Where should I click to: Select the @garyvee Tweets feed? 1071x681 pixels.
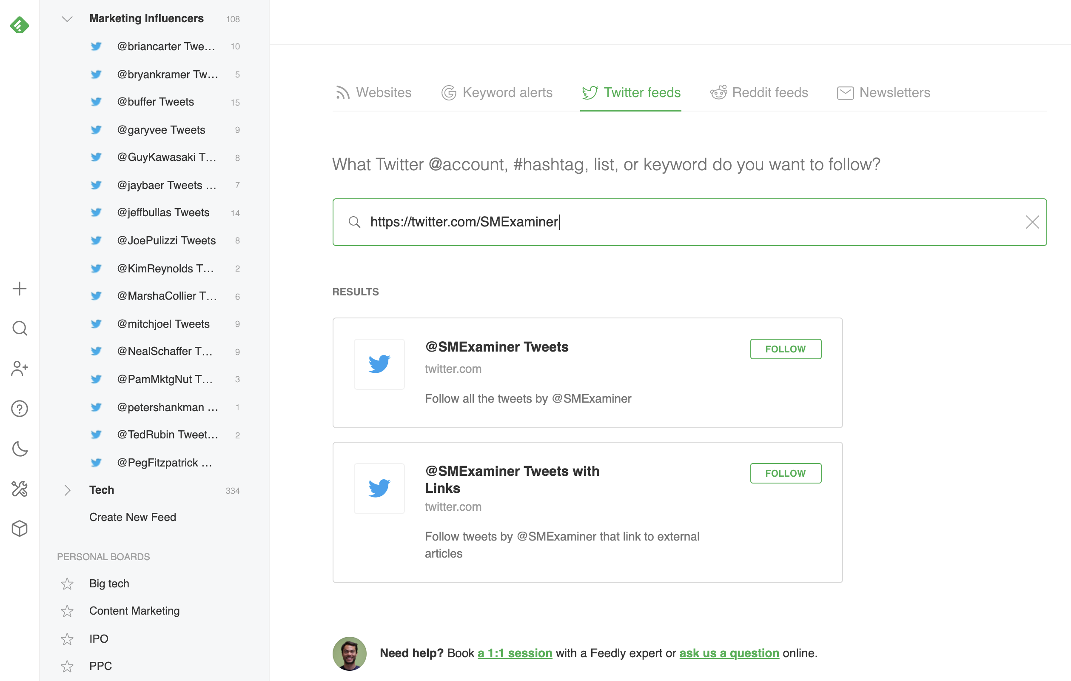coord(161,129)
